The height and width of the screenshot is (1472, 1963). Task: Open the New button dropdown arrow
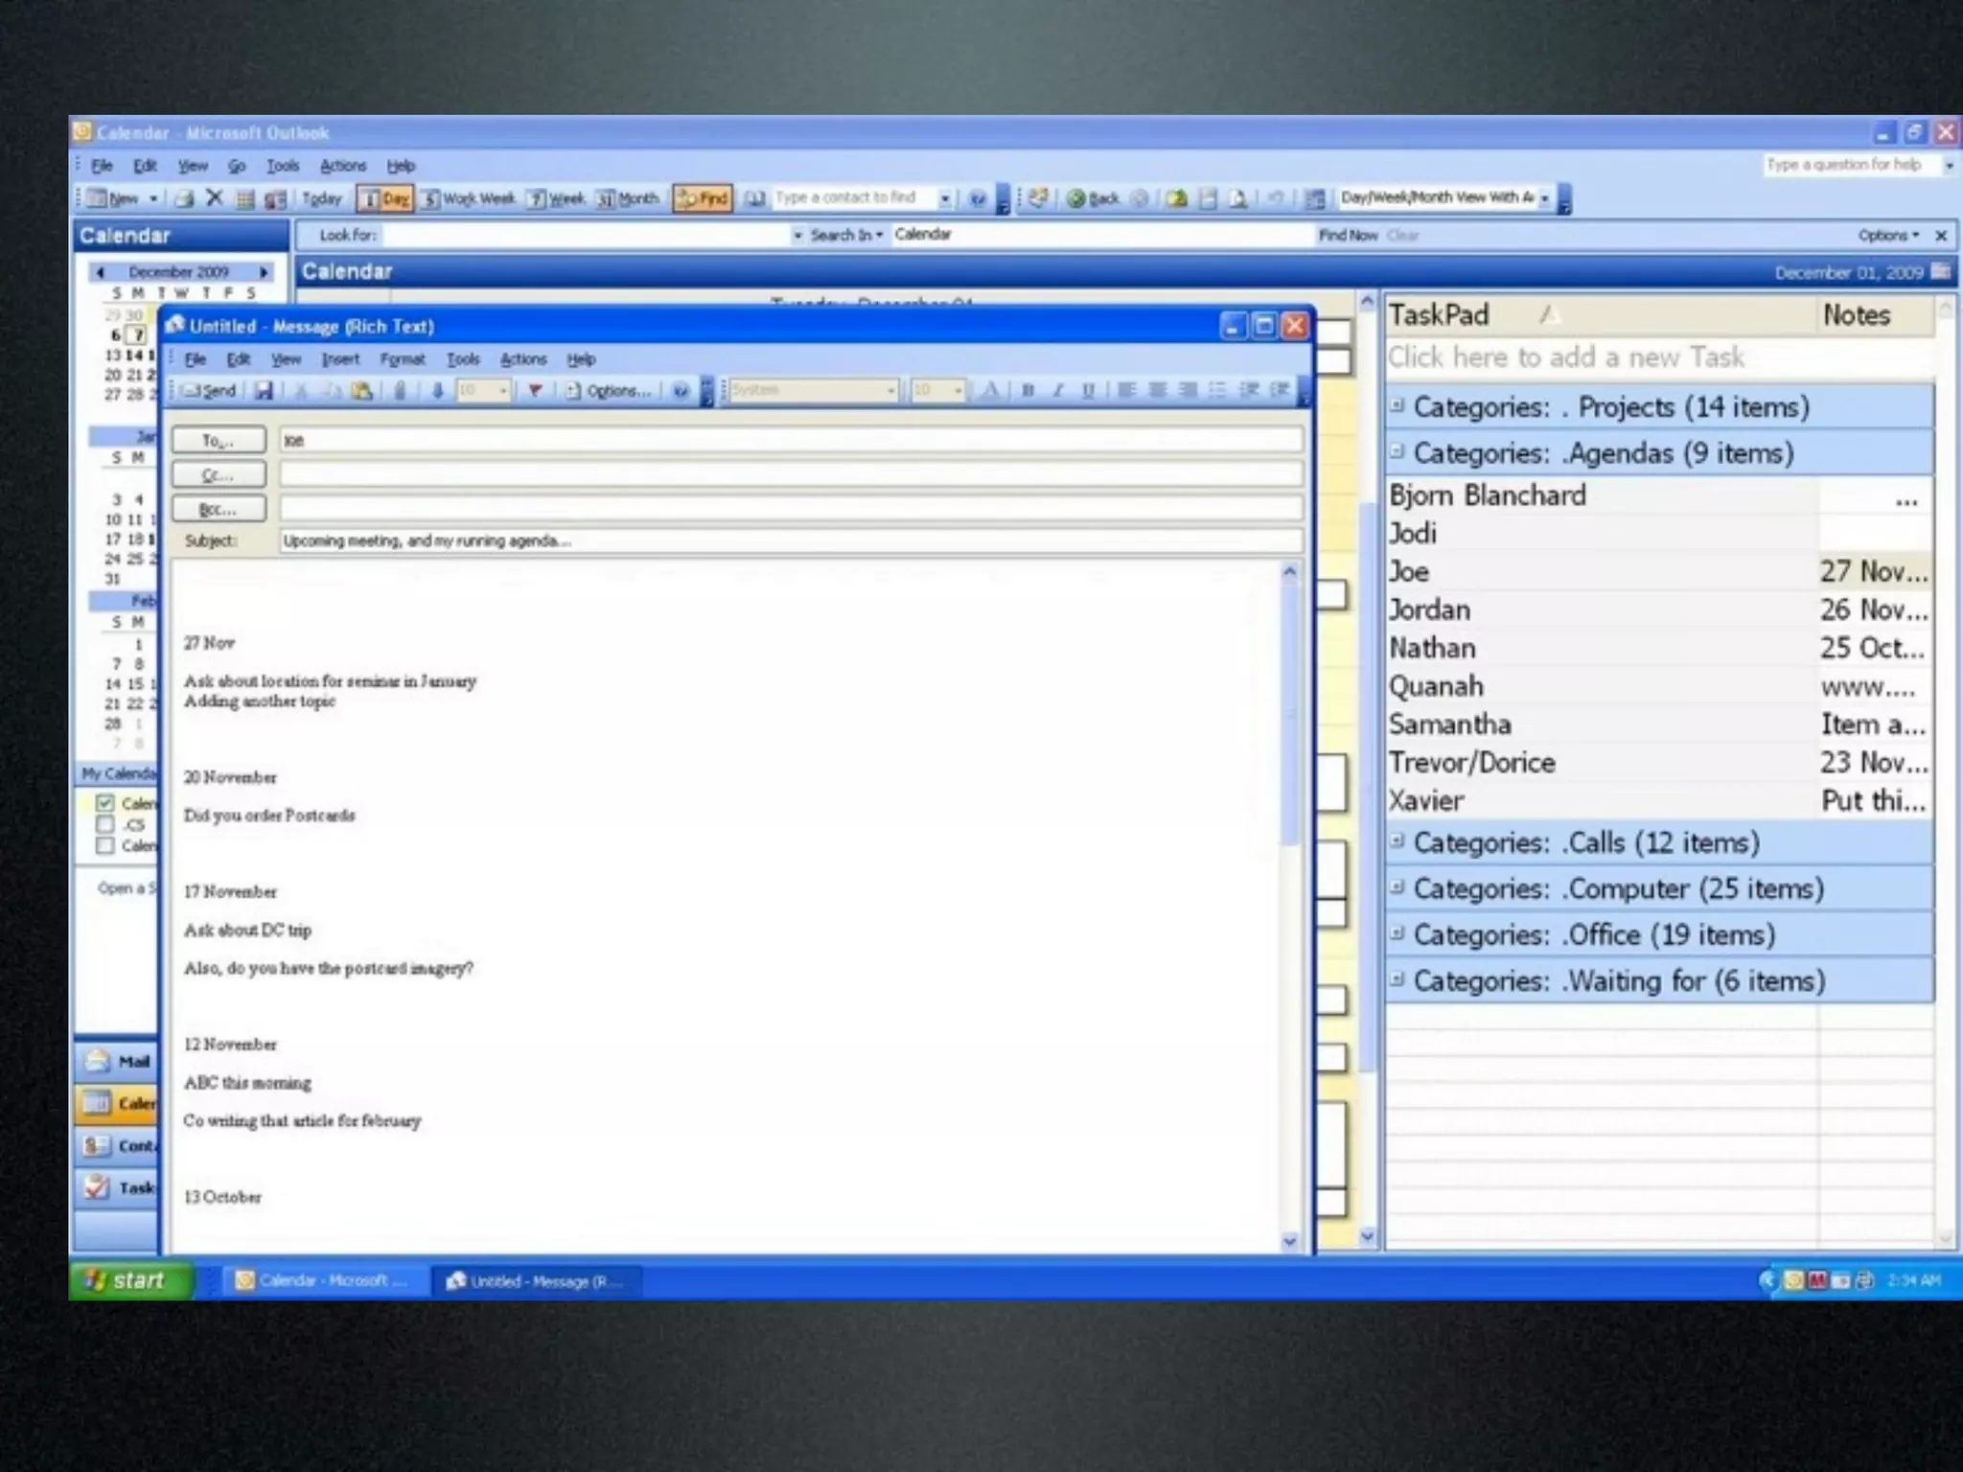coord(153,198)
